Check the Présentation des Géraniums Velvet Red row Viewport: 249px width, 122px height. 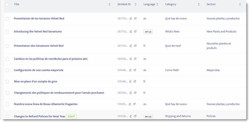coord(7,46)
